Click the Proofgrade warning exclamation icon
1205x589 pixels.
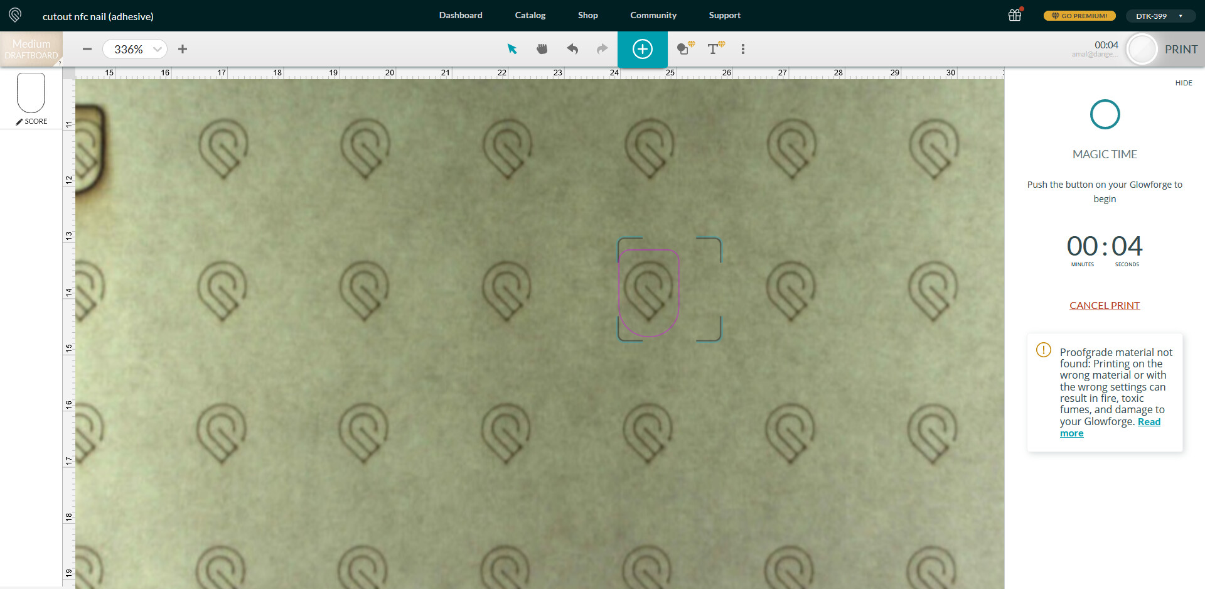[x=1044, y=350]
